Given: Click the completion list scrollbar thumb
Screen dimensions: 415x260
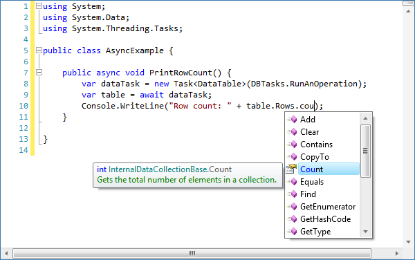Looking at the screenshot, I should 365,151.
